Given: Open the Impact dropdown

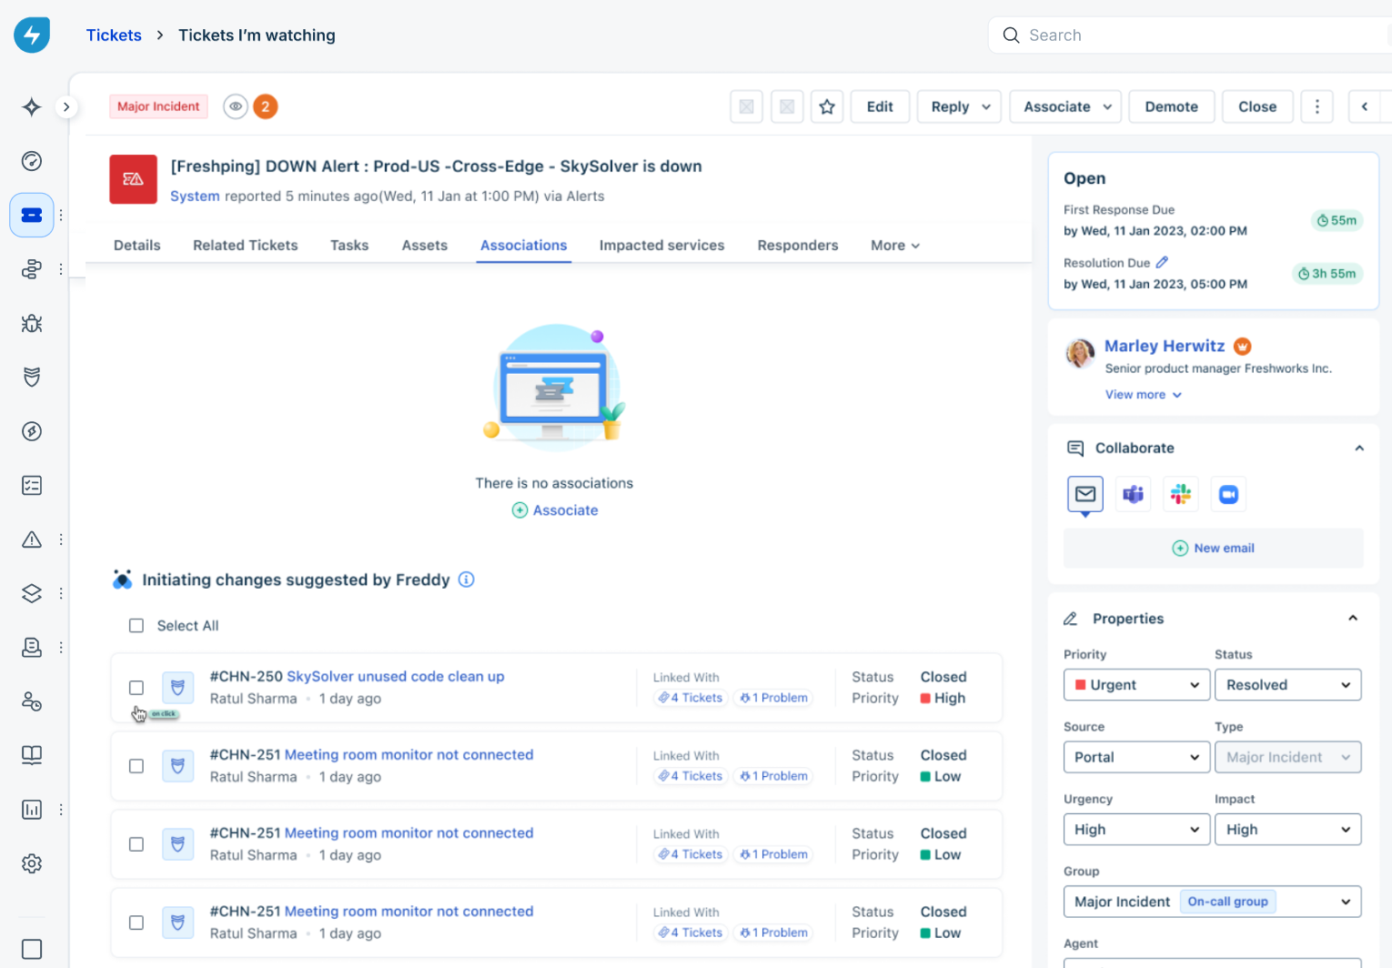Looking at the screenshot, I should [x=1288, y=830].
